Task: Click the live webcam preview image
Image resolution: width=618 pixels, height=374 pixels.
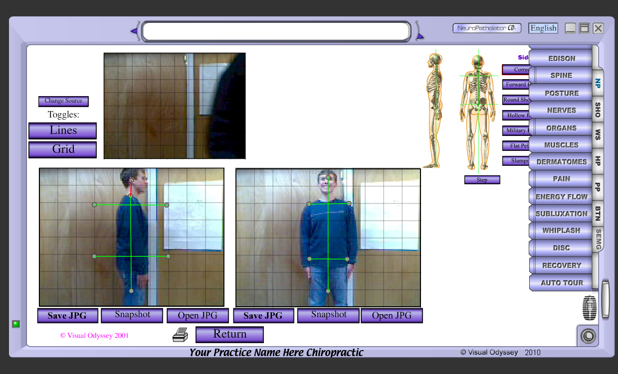Action: pos(175,106)
